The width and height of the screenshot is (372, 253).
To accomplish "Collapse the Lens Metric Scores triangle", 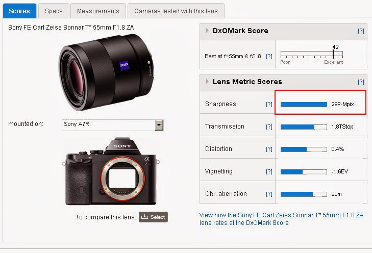I will point(207,81).
